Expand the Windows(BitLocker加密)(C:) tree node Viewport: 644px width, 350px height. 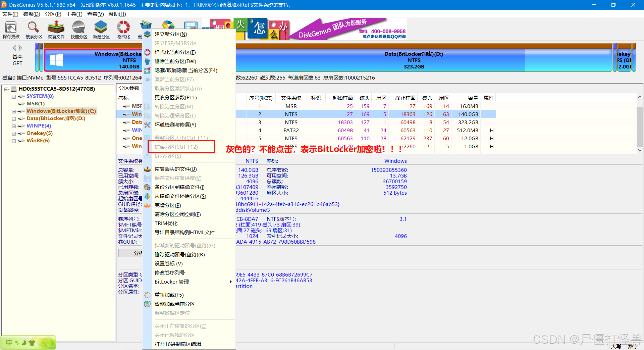coord(14,111)
